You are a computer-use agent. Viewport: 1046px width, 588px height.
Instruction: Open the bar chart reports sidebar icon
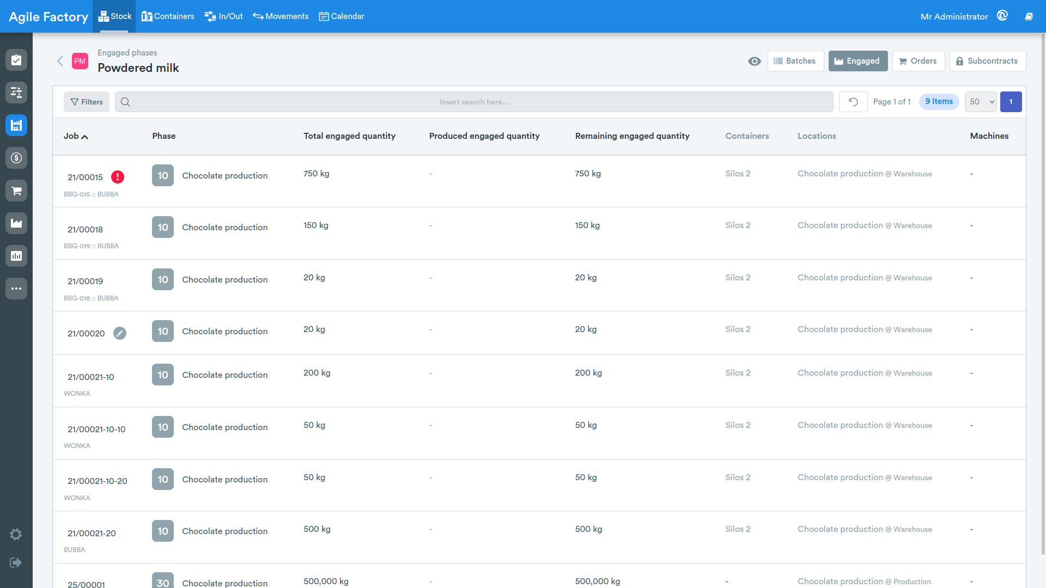16,256
